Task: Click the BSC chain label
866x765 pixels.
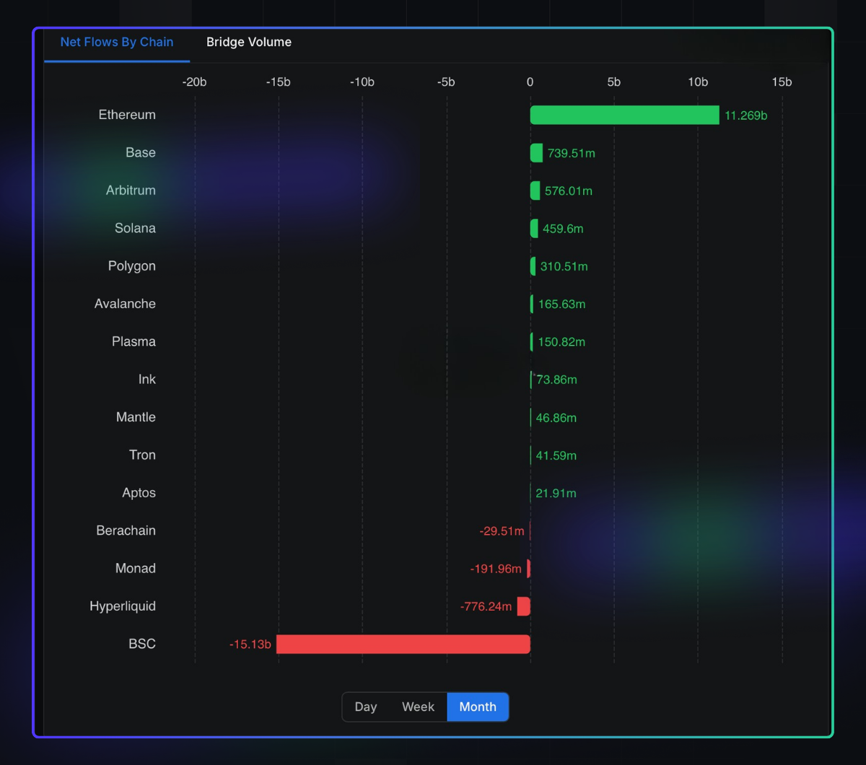Action: click(142, 644)
